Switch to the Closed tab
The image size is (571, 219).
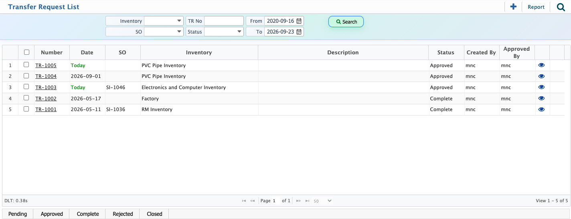tap(154, 214)
